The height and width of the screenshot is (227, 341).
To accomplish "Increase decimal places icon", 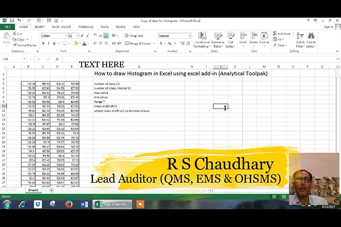I will [182, 44].
